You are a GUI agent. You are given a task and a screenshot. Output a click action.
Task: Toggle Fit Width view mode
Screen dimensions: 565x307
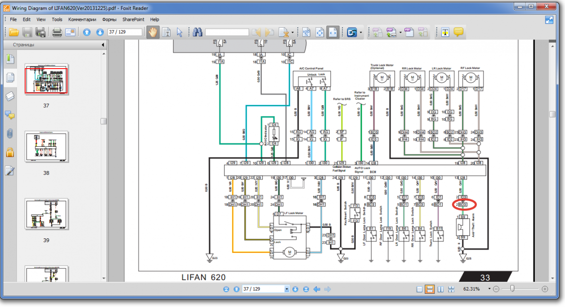point(333,32)
